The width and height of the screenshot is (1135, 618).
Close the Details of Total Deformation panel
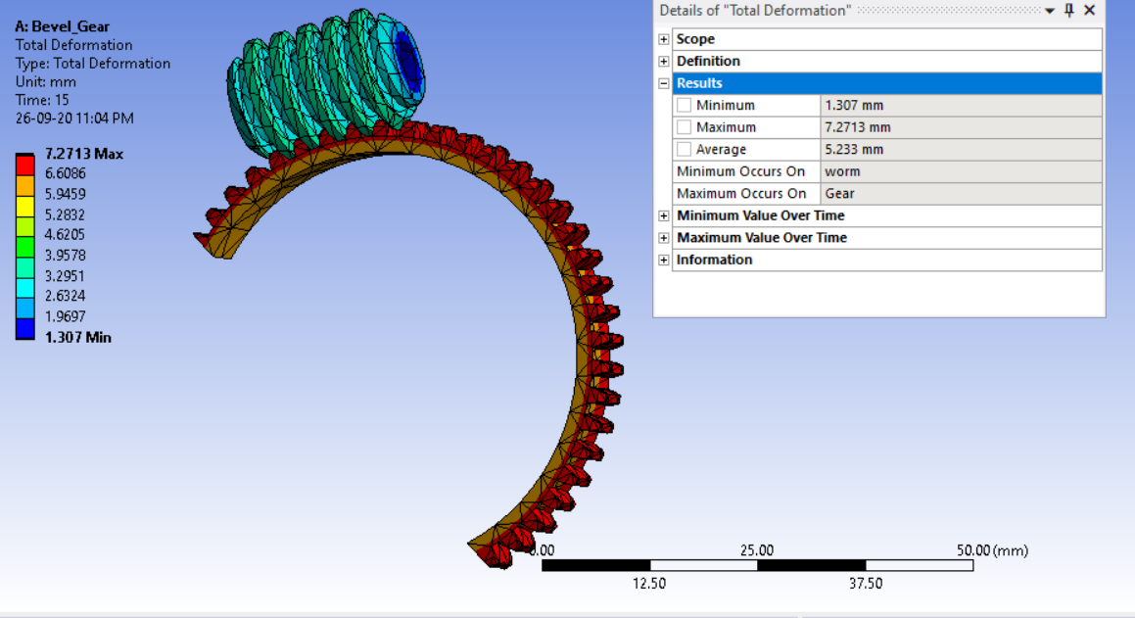(1090, 11)
